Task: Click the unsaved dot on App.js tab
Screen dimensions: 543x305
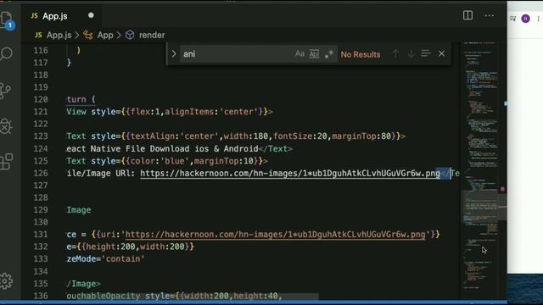Action: 91,15
